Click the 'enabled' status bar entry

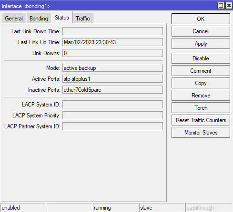pos(23,208)
